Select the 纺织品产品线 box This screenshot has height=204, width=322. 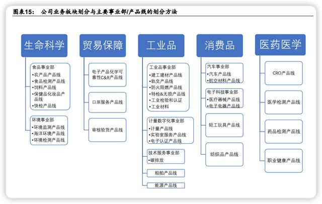tap(224, 154)
